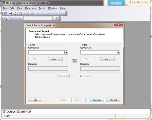Click the disabled Cut scissors icon
Image resolution: width=152 pixels, height=120 pixels.
(x=38, y=13)
